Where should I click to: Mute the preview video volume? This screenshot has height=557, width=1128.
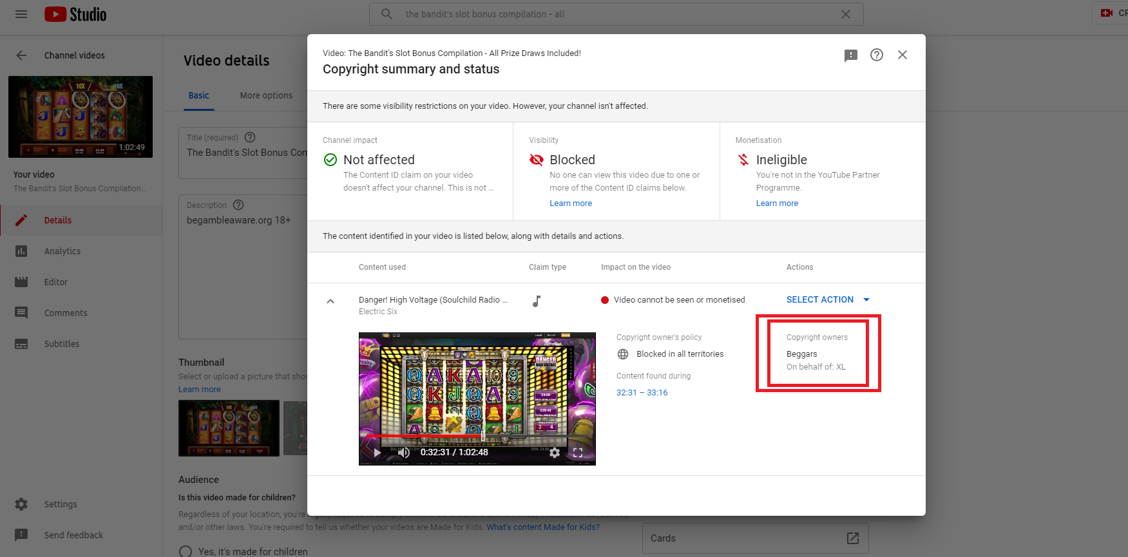(403, 453)
